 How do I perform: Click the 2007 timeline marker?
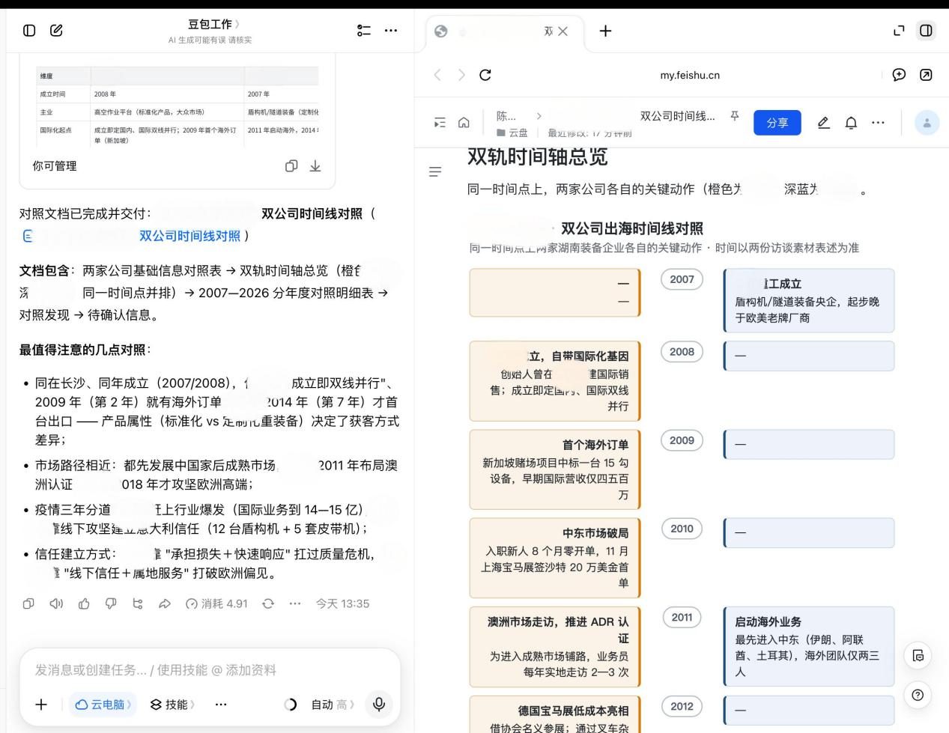682,279
